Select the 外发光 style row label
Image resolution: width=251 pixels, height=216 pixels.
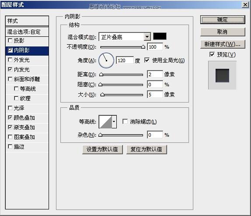click(x=21, y=60)
